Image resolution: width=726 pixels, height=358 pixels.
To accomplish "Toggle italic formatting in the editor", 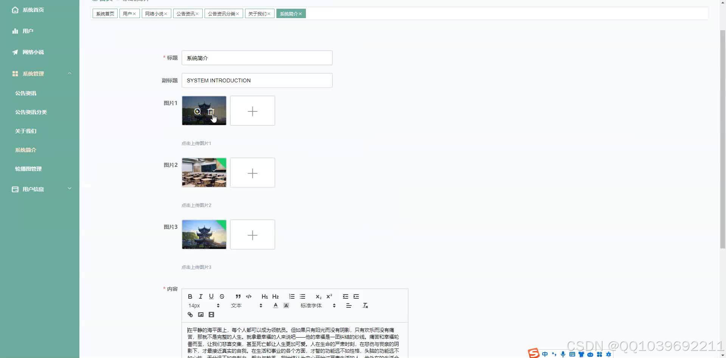I will (201, 296).
